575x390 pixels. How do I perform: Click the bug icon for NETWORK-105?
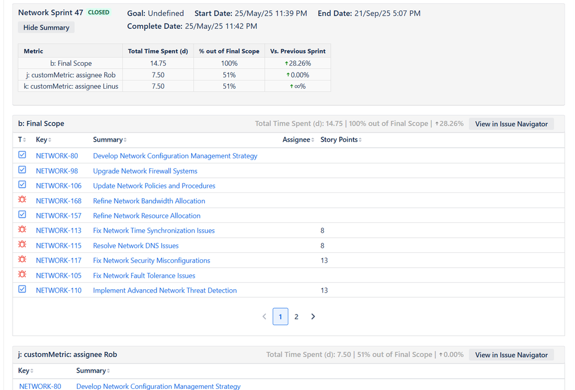pos(22,274)
